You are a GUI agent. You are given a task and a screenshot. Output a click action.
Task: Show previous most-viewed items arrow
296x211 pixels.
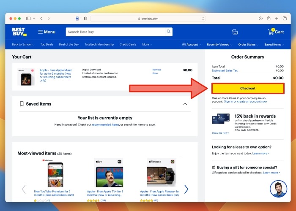pyautogui.click(x=24, y=189)
